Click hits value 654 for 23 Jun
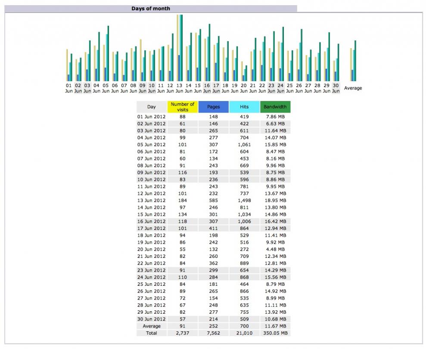The image size is (426, 349). pos(244,270)
